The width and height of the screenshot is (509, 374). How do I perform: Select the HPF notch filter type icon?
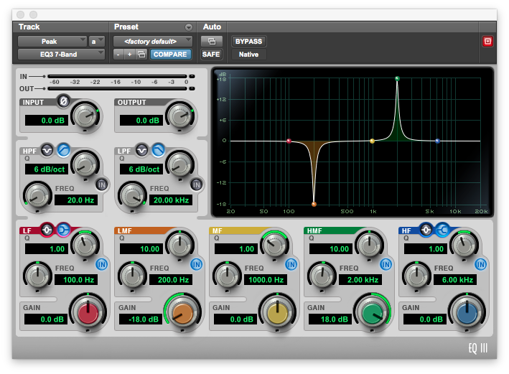pos(47,149)
